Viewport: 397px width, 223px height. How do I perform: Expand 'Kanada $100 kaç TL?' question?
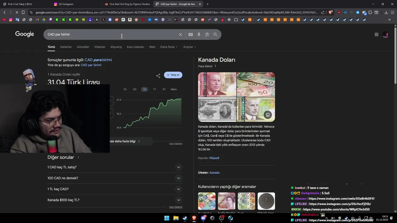click(x=115, y=200)
